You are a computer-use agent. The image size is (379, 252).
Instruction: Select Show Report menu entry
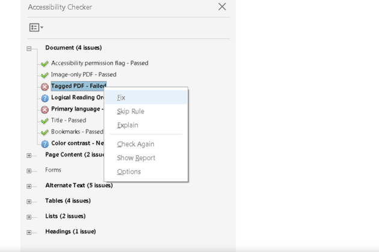point(136,158)
